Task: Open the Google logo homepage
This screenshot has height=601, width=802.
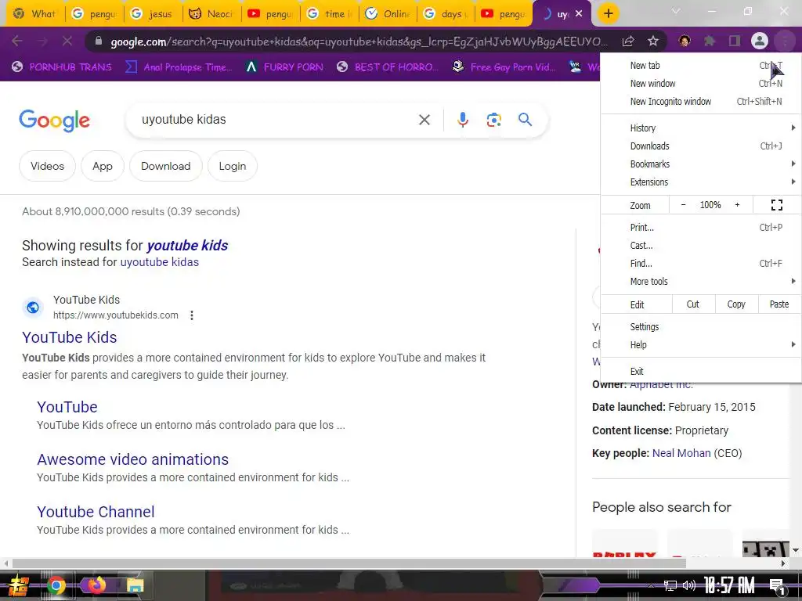Action: click(x=54, y=121)
